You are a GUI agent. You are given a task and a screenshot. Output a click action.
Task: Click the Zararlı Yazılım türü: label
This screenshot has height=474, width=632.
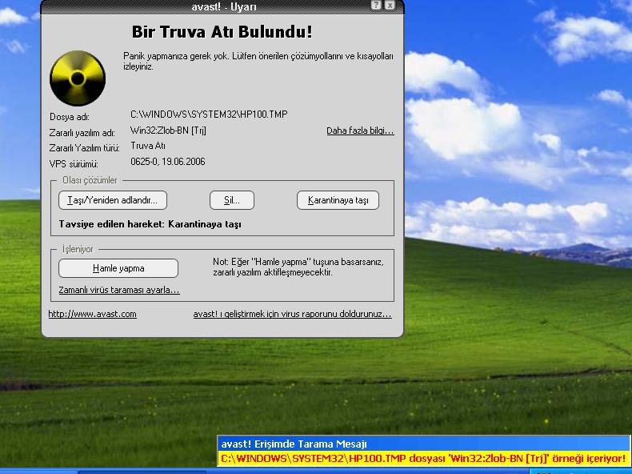point(84,148)
